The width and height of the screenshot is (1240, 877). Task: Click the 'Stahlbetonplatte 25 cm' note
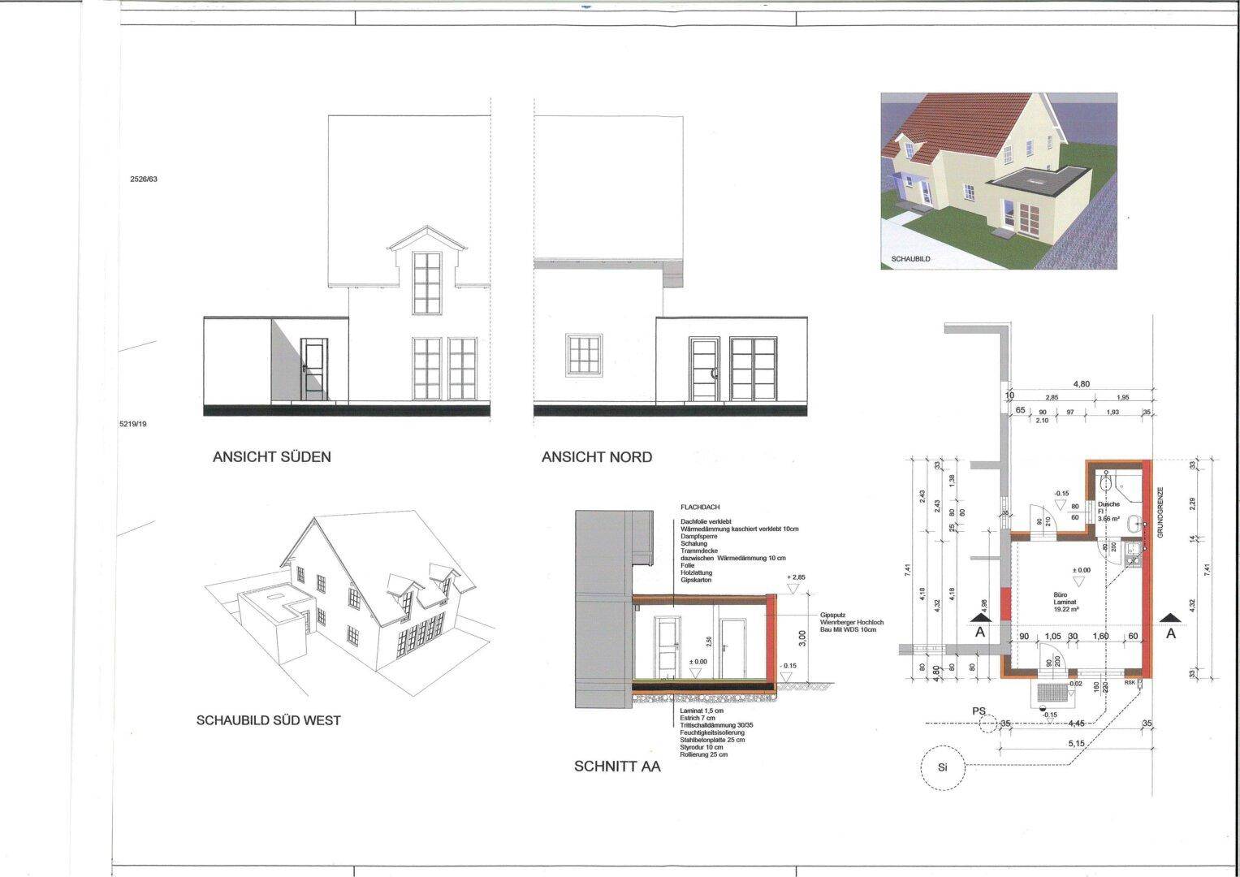(712, 740)
